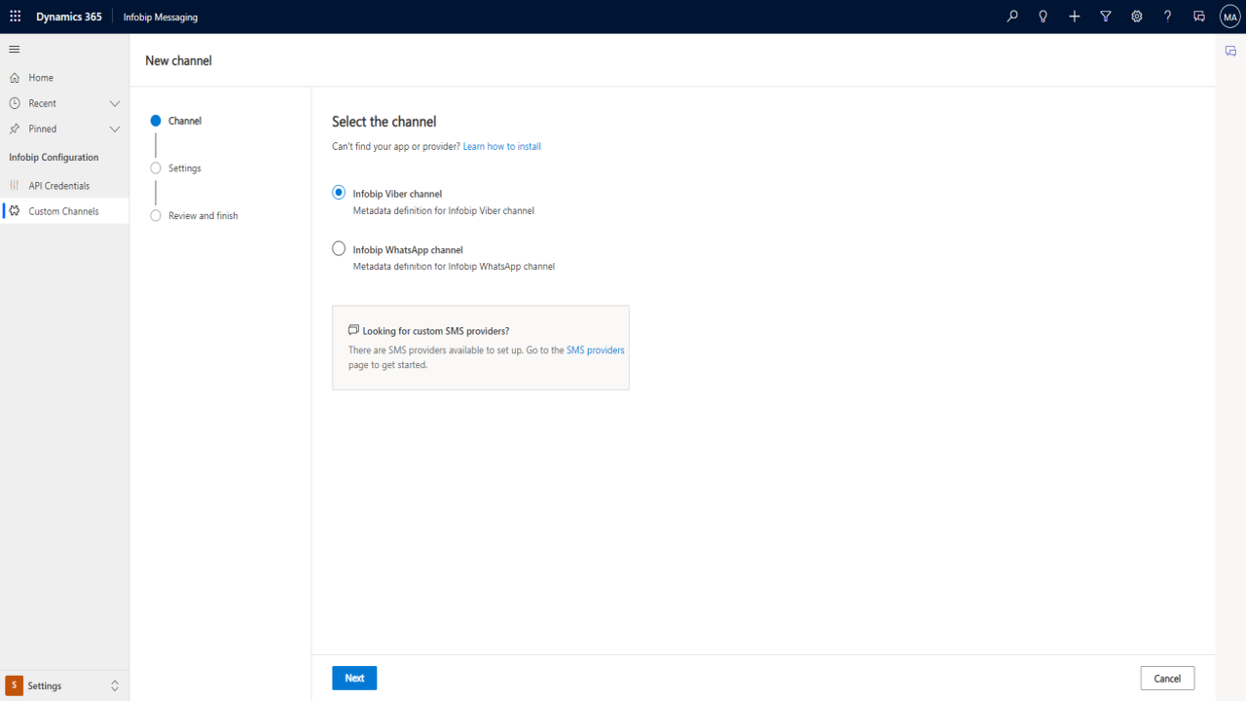Image resolution: width=1246 pixels, height=701 pixels.
Task: Click the plus quick create icon
Action: (1075, 17)
